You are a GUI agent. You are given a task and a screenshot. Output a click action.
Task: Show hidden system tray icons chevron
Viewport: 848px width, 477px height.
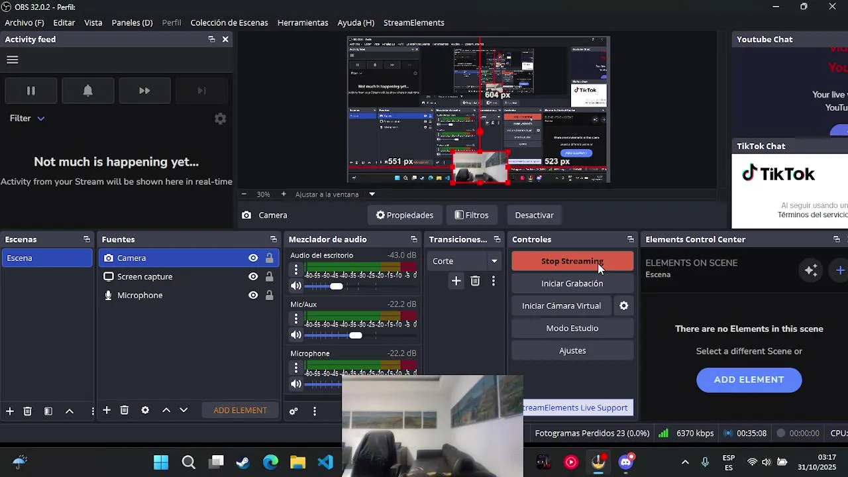[x=685, y=462]
